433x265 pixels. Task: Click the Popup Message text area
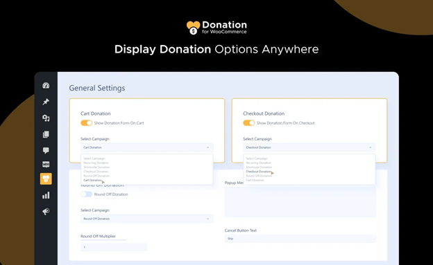(x=300, y=202)
